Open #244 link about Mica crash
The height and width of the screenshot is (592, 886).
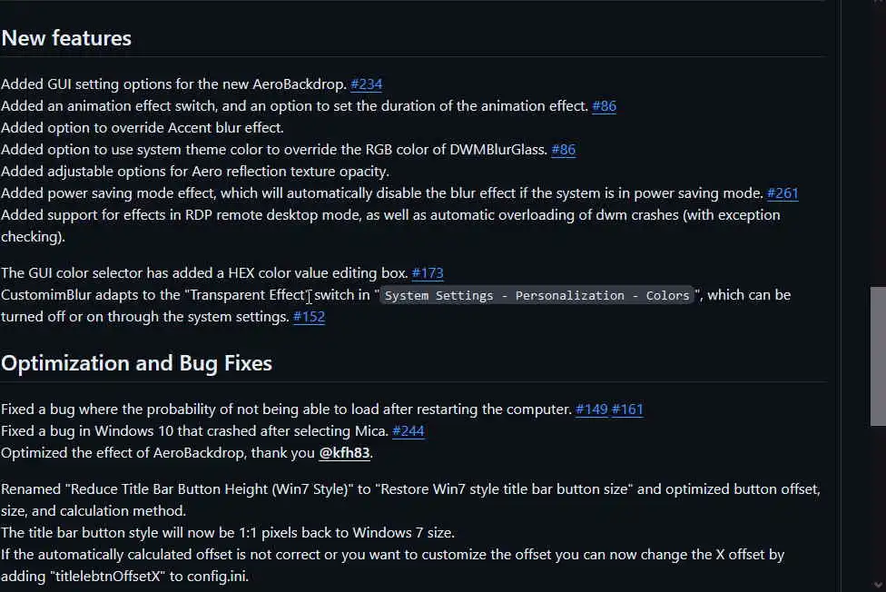(409, 431)
